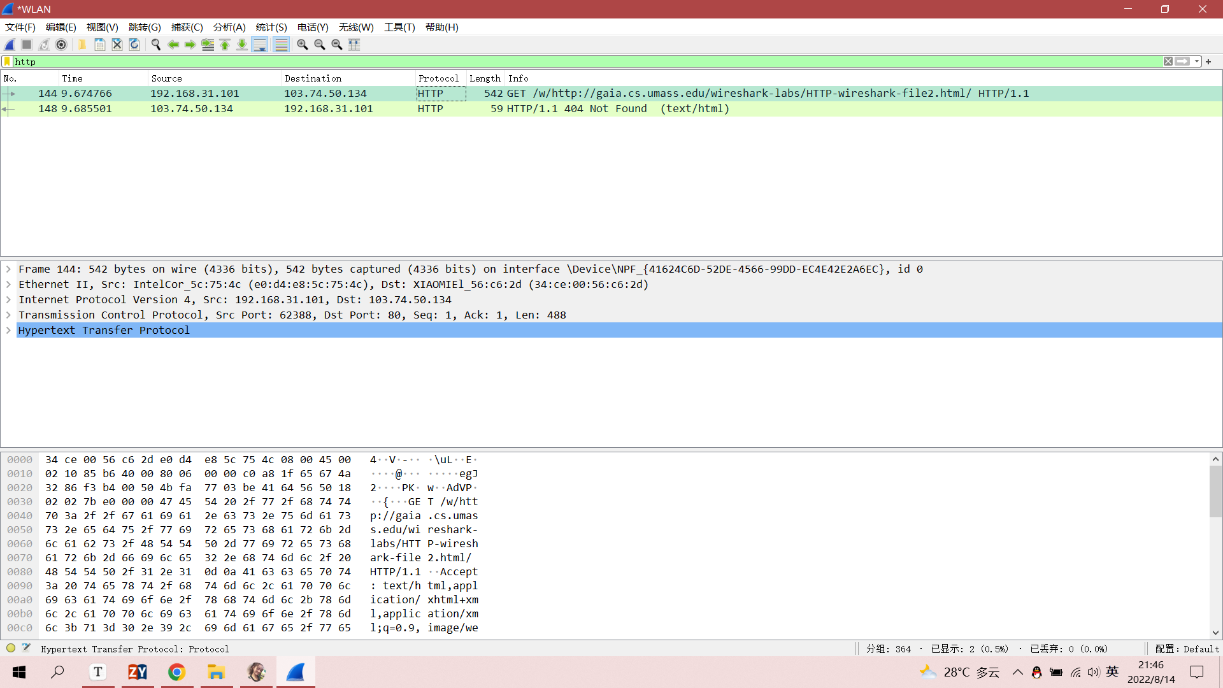Open capture options gear icon
The width and height of the screenshot is (1223, 688).
click(x=61, y=45)
